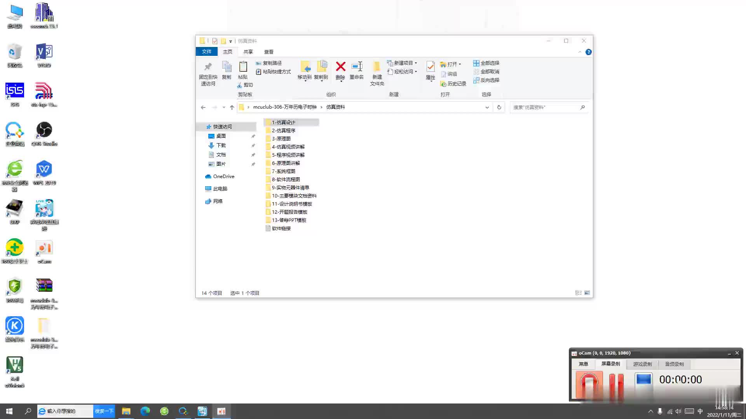746x419 pixels.
Task: Click the 编辑 (Edit) ribbon item
Action: pyautogui.click(x=449, y=74)
